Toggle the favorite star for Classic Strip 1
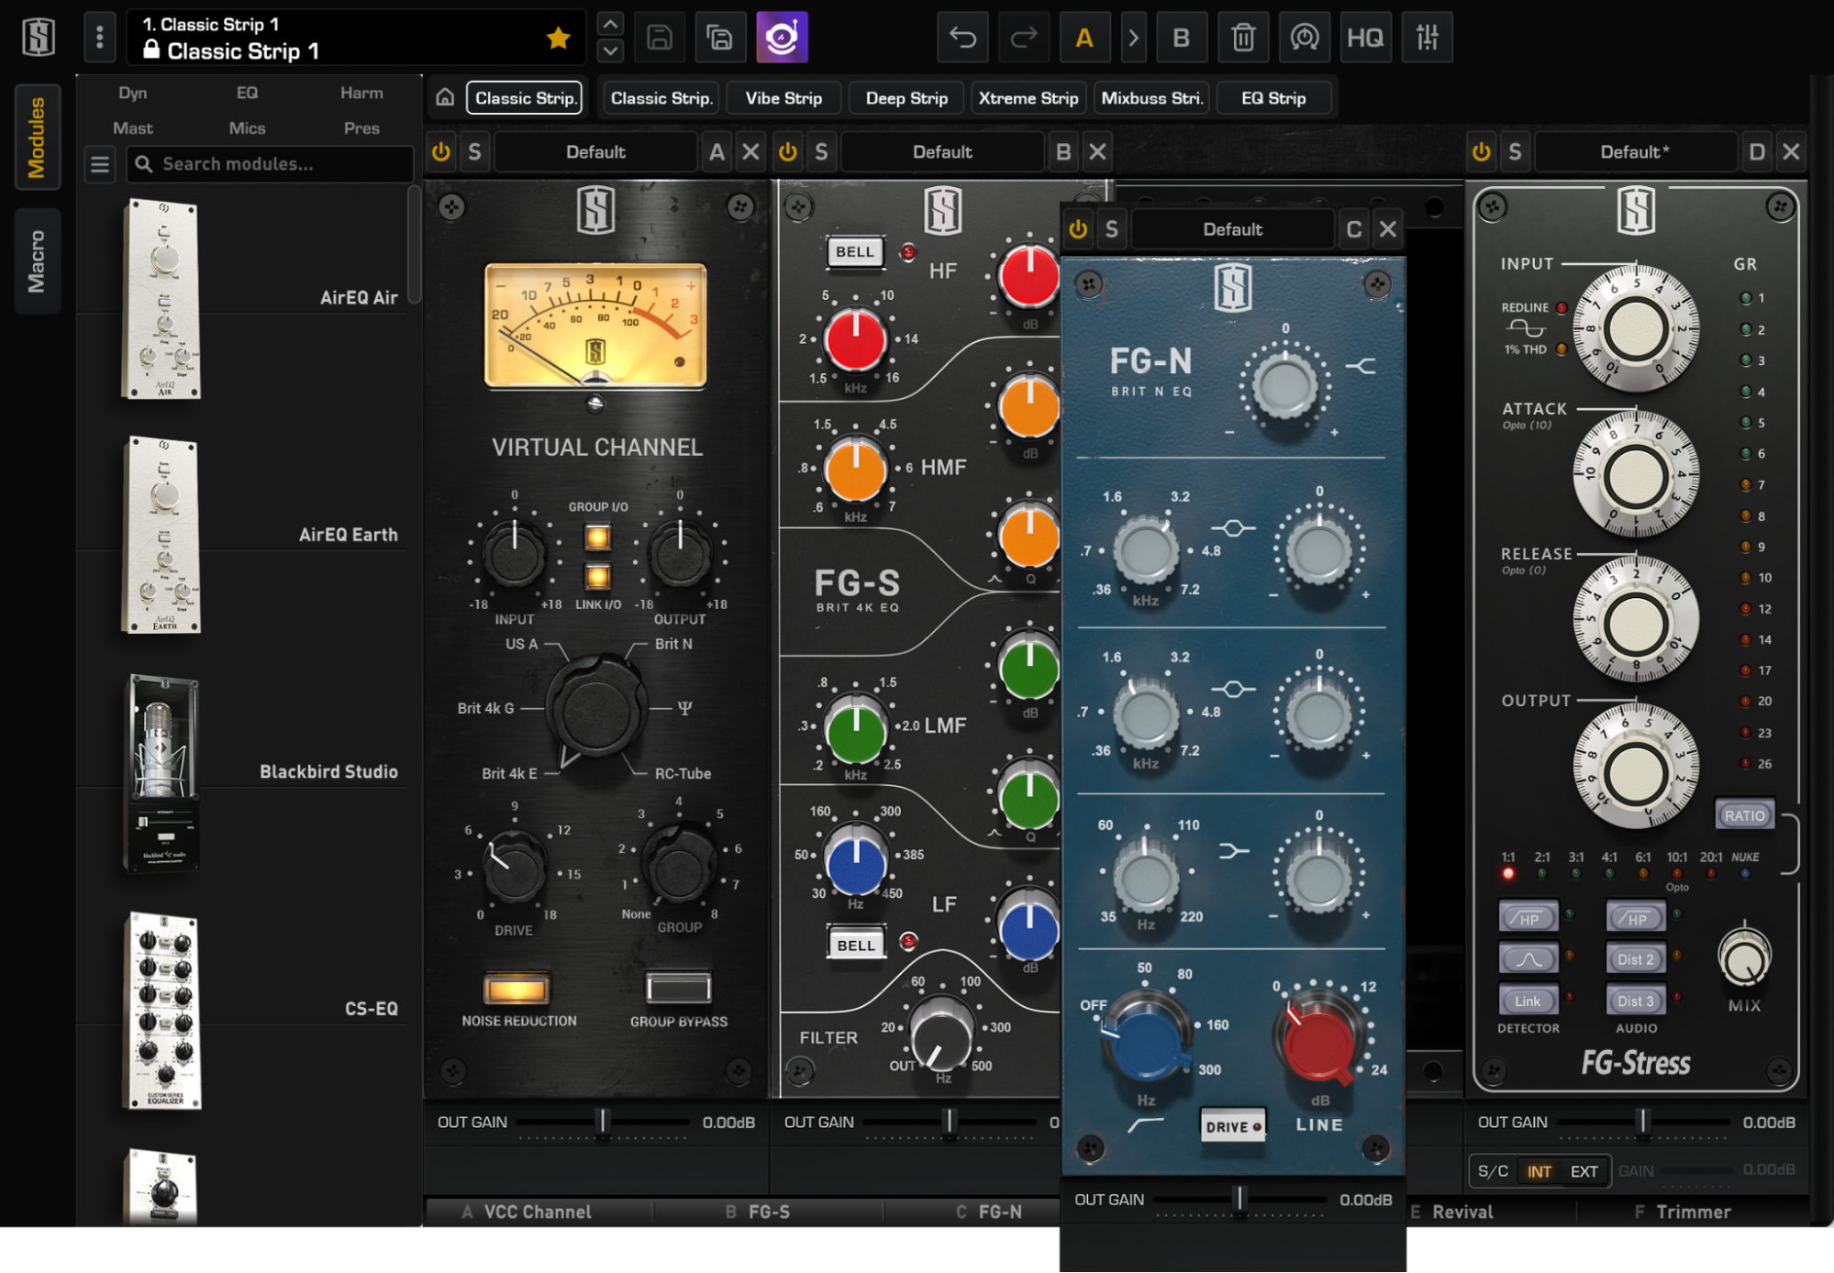 558,38
